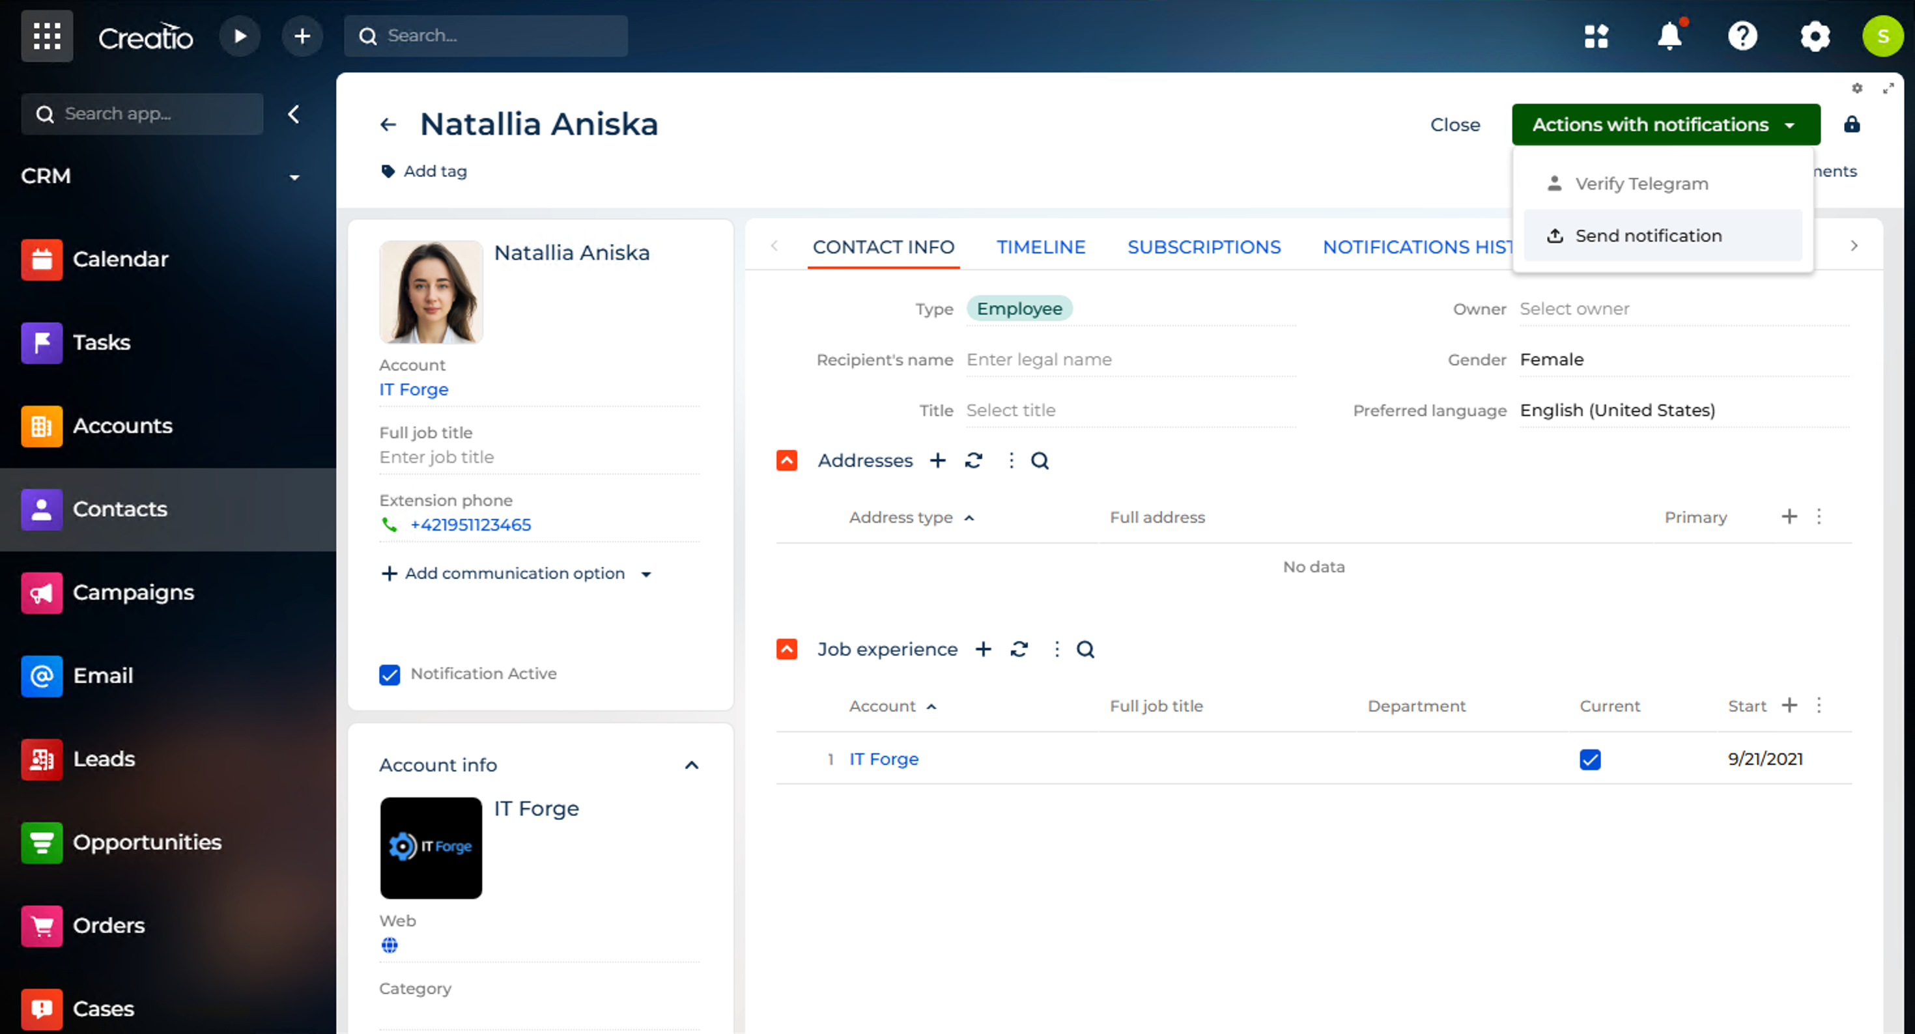
Task: Select Send notification menu item
Action: (x=1648, y=236)
